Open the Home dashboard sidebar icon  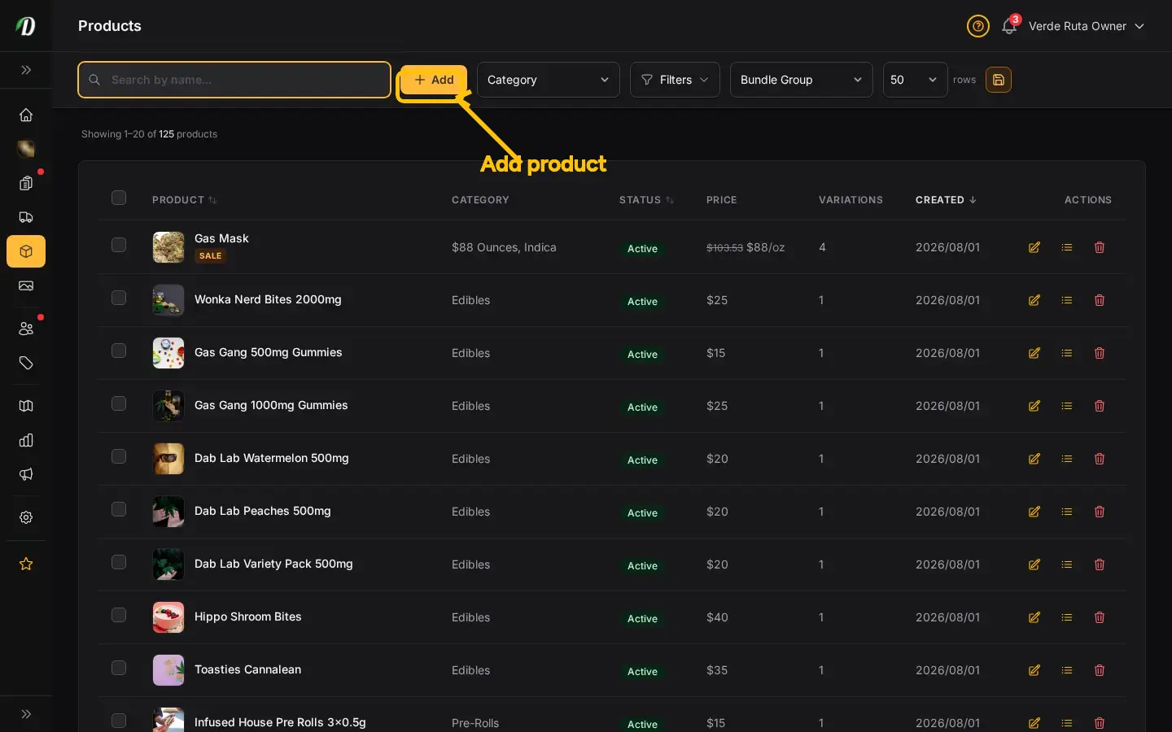[x=26, y=115]
